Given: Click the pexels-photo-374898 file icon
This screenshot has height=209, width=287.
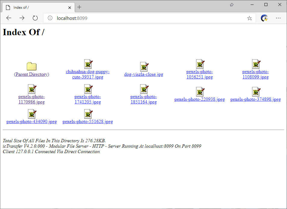Looking at the screenshot, I should pos(256,91).
